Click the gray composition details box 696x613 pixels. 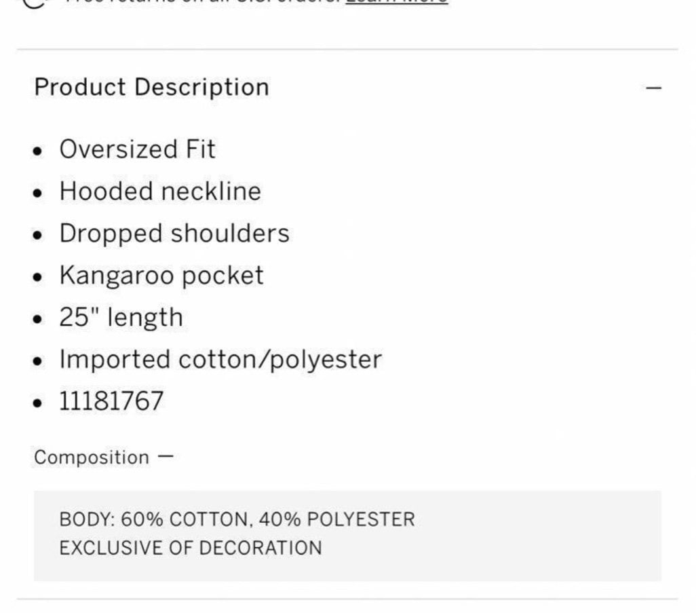point(347,536)
